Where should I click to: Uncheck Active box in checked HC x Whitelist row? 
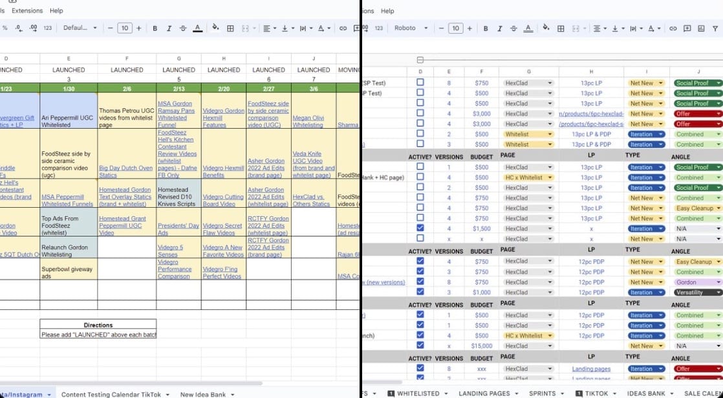pyautogui.click(x=420, y=335)
